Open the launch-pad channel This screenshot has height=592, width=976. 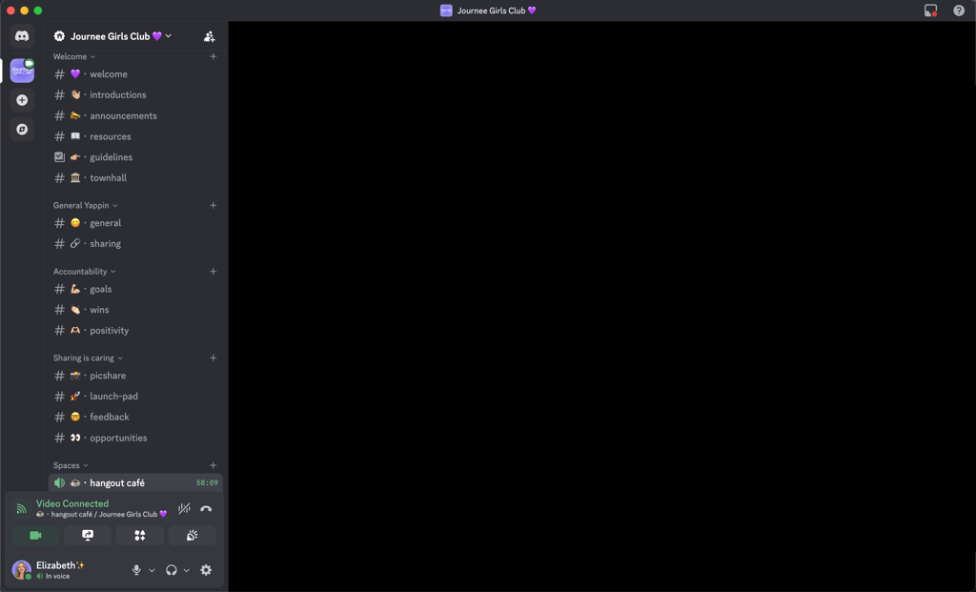click(135, 396)
